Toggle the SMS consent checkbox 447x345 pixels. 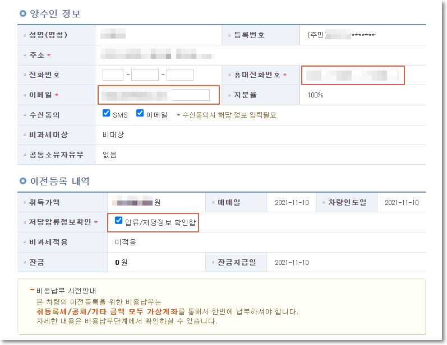(107, 113)
